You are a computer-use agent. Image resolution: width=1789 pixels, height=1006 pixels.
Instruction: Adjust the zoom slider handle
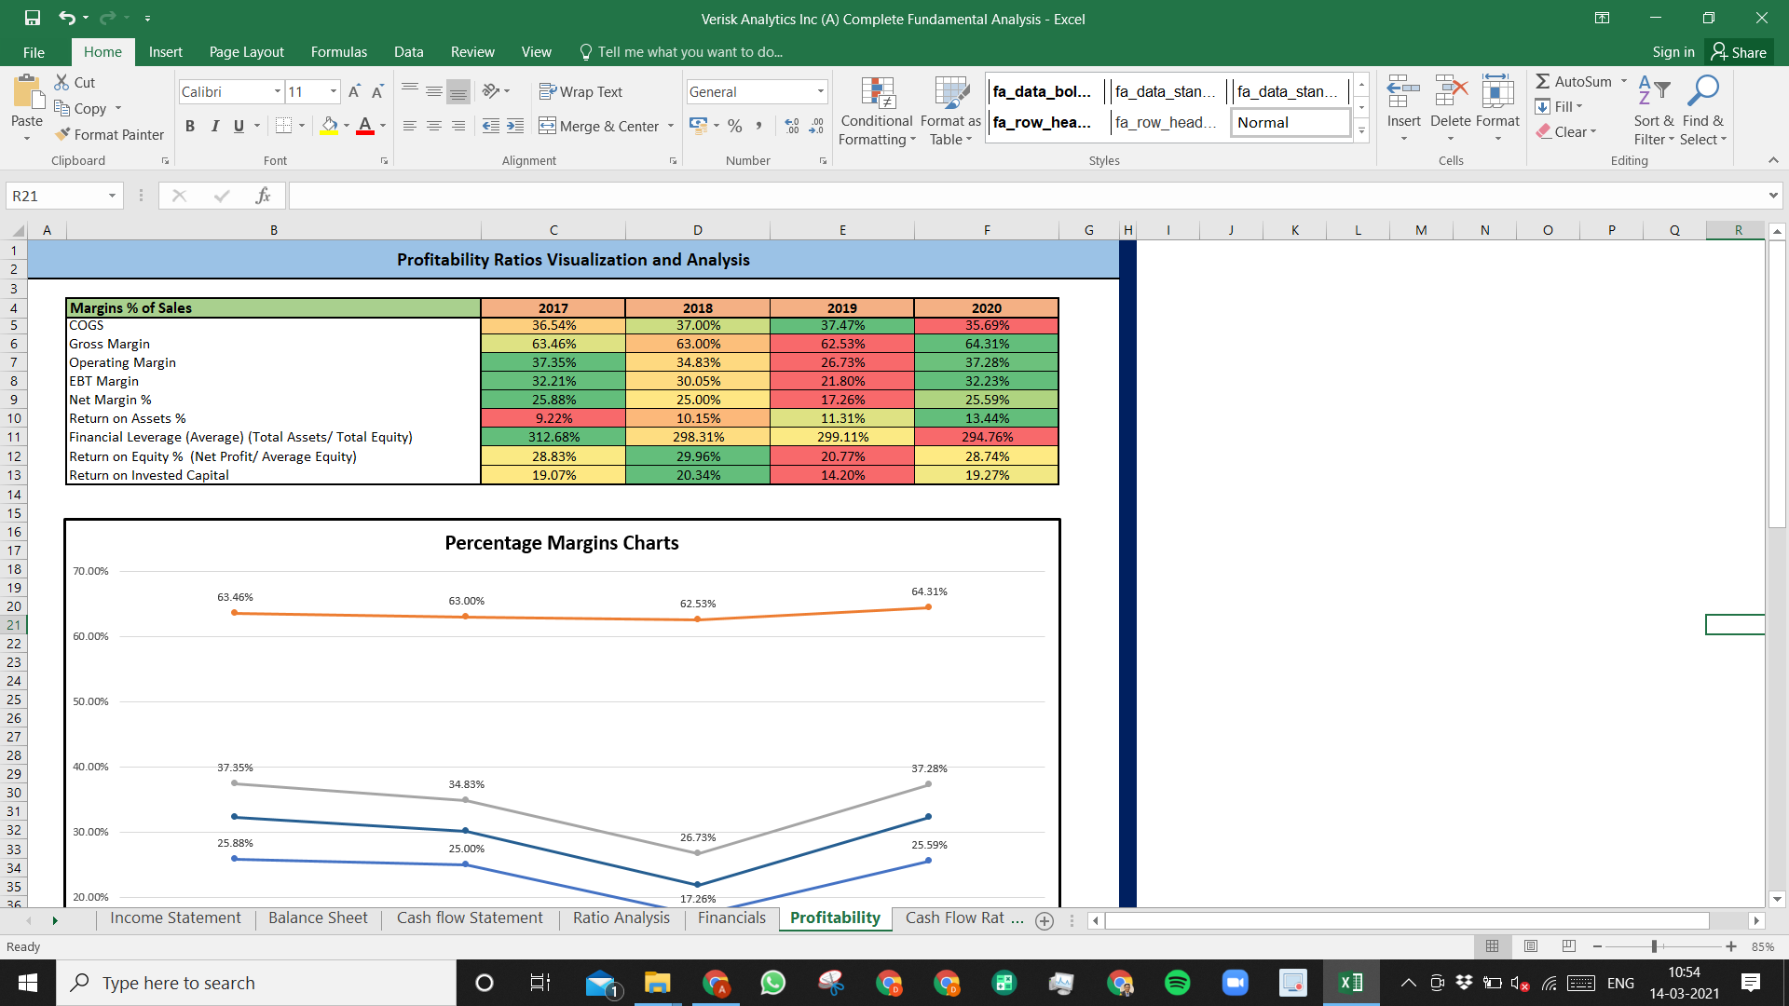pos(1654,946)
